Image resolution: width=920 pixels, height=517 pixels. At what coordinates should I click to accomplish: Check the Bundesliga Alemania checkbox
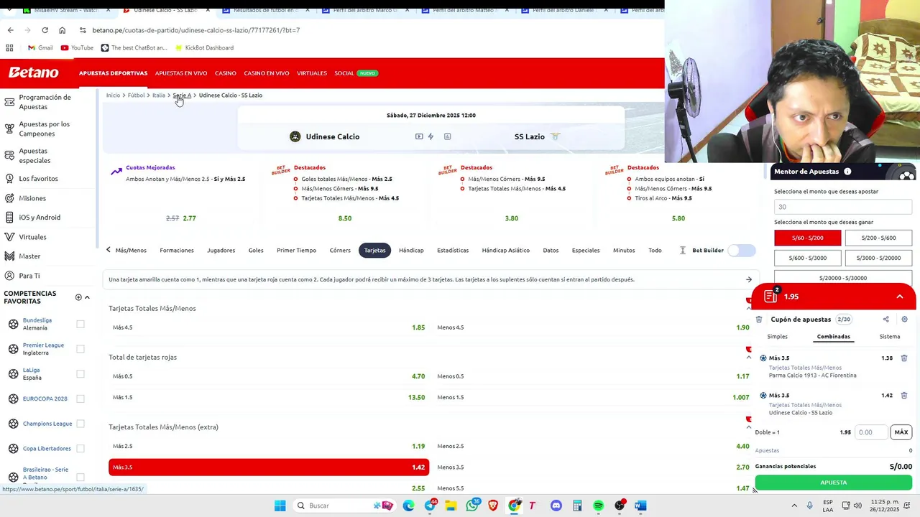(80, 324)
